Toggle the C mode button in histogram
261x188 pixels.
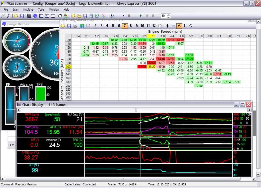[190, 26]
